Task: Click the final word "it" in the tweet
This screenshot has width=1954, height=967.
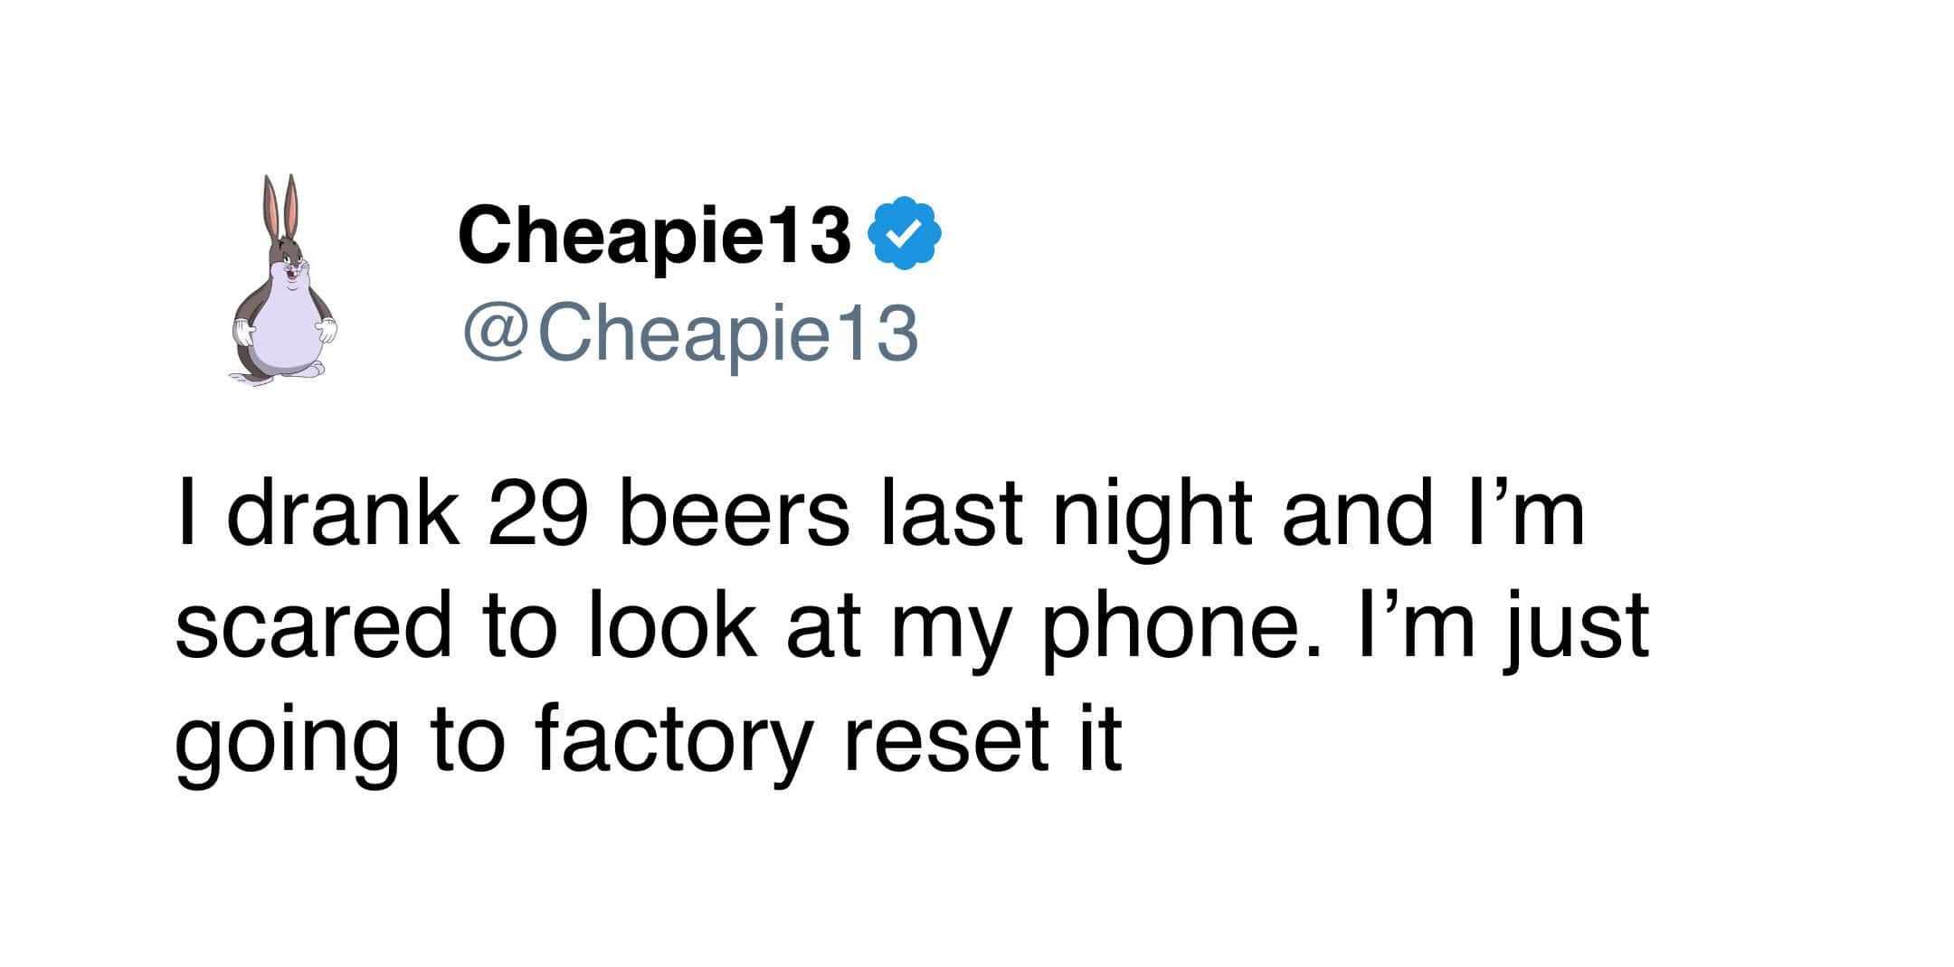Action: pyautogui.click(x=1099, y=739)
